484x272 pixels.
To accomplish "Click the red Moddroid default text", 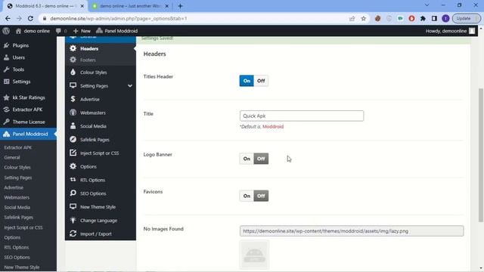I will coord(273,126).
